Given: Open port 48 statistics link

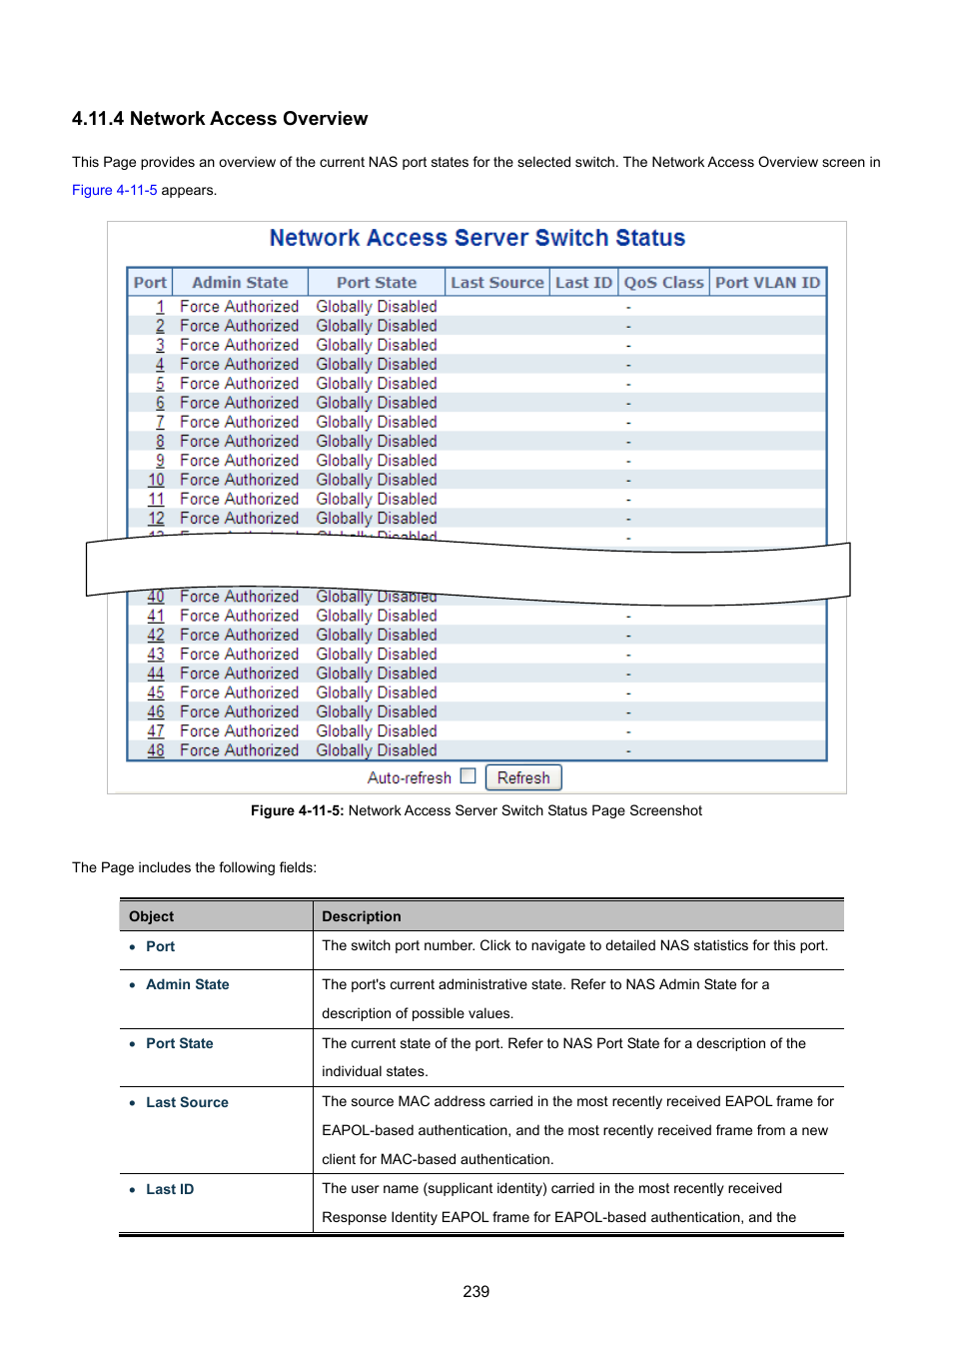Looking at the screenshot, I should pyautogui.click(x=156, y=750).
